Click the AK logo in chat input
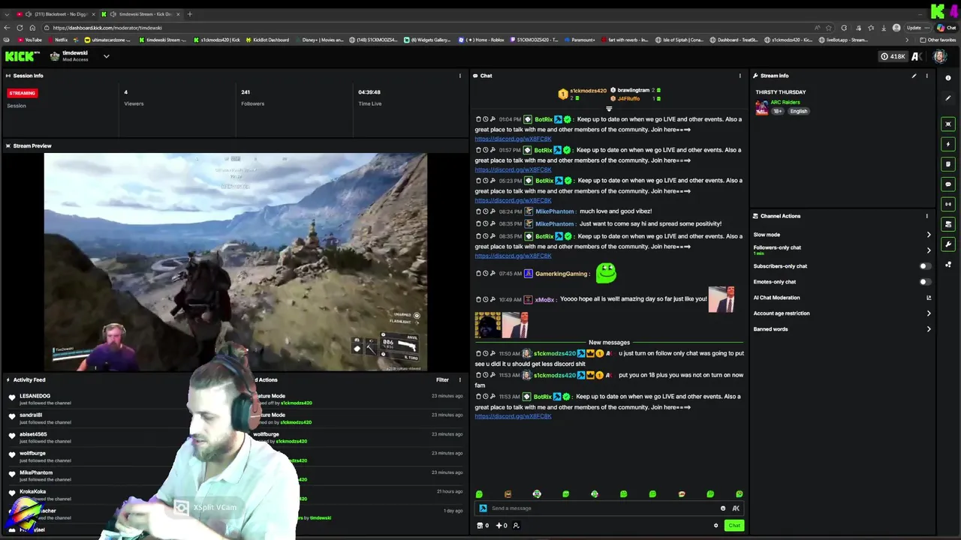The width and height of the screenshot is (961, 540). [x=736, y=508]
